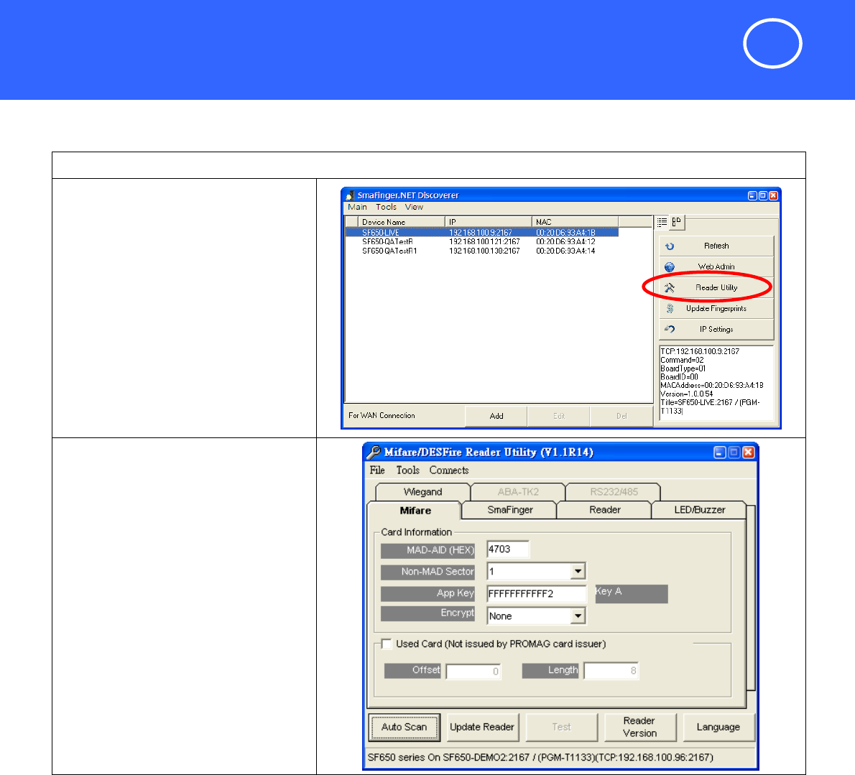The image size is (855, 775).
Task: Click the Edit button for WAN Connection
Action: pyautogui.click(x=559, y=416)
